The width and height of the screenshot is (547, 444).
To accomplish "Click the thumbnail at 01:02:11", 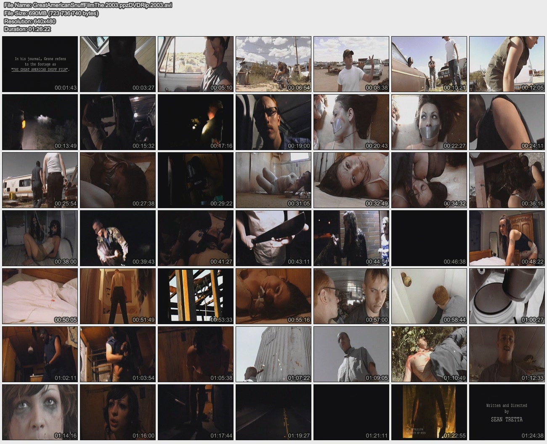I will click(40, 354).
